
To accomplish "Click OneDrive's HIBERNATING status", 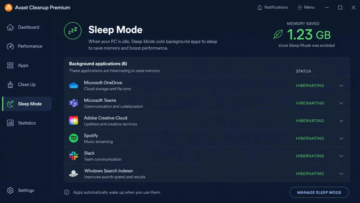I will click(x=310, y=86).
